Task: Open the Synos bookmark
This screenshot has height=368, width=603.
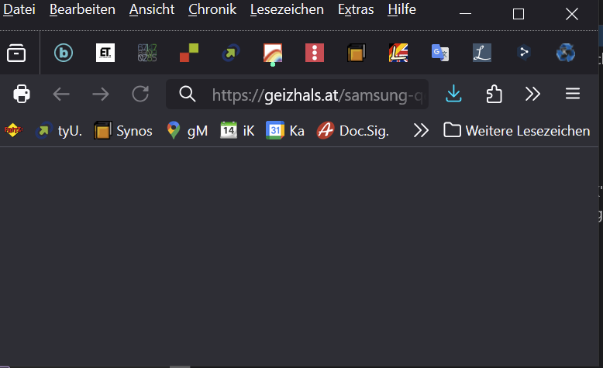Action: [123, 131]
